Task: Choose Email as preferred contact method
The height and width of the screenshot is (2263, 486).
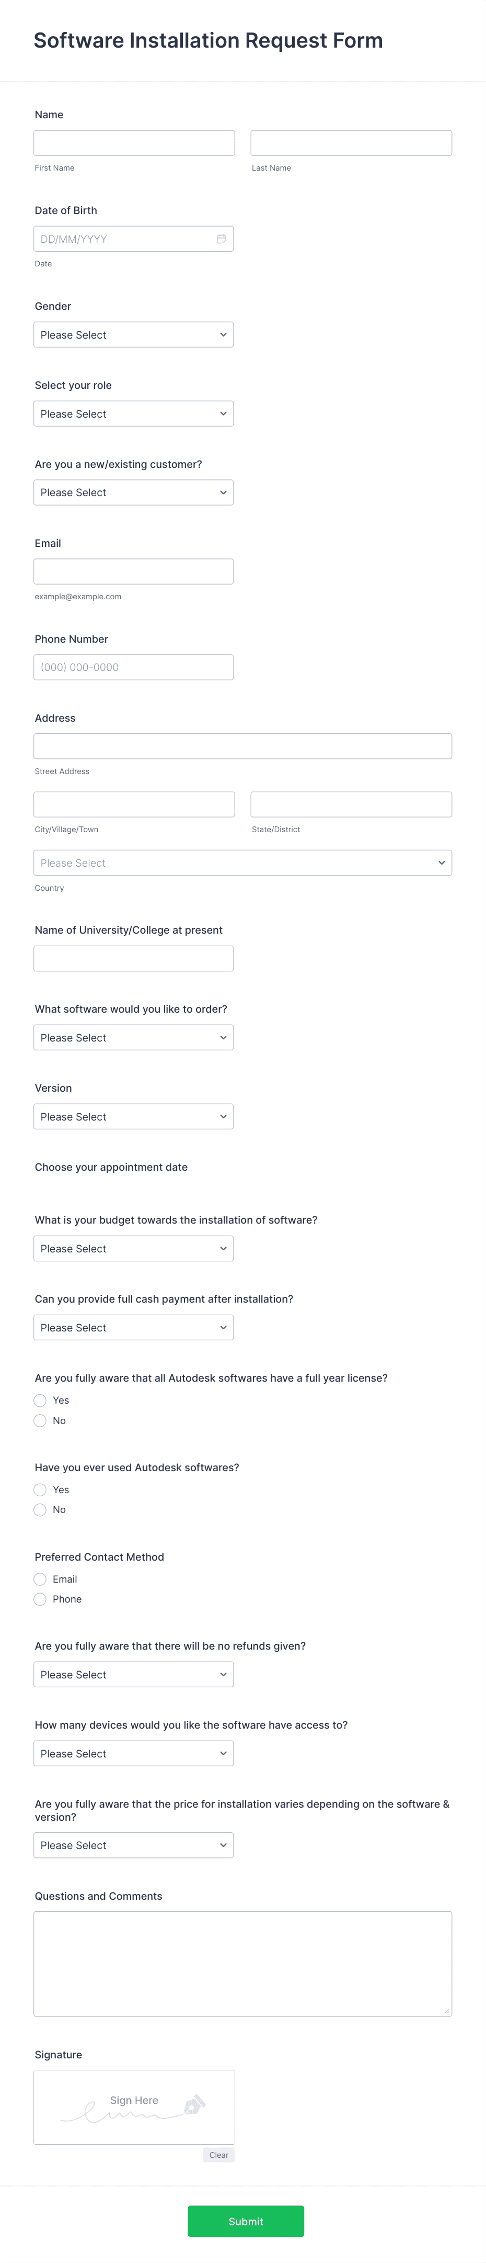Action: coord(40,1578)
